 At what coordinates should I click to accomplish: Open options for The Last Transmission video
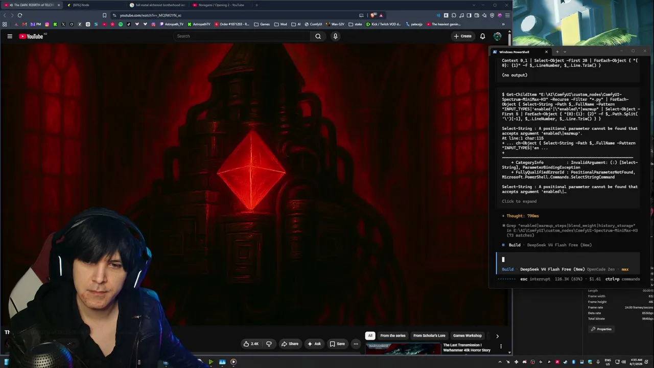(501, 346)
